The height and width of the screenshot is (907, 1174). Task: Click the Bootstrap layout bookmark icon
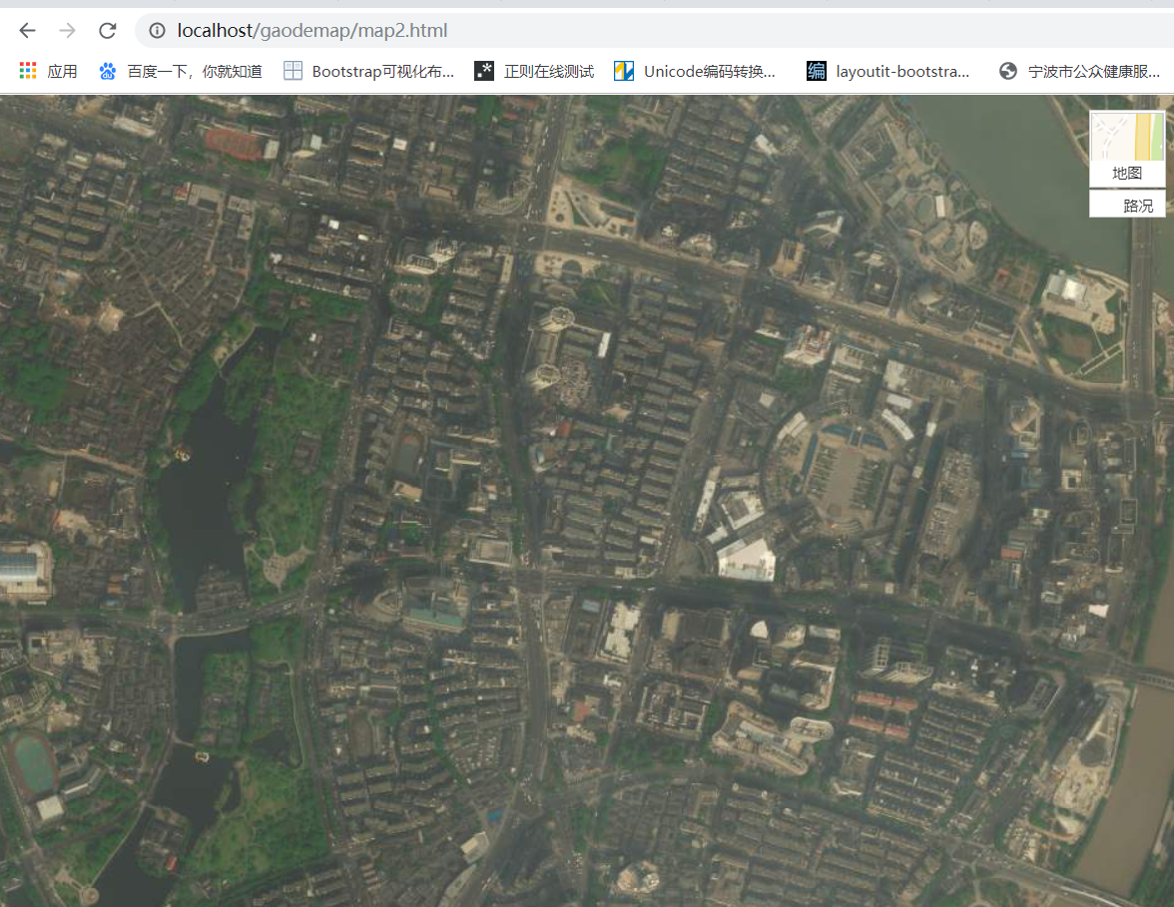point(293,71)
